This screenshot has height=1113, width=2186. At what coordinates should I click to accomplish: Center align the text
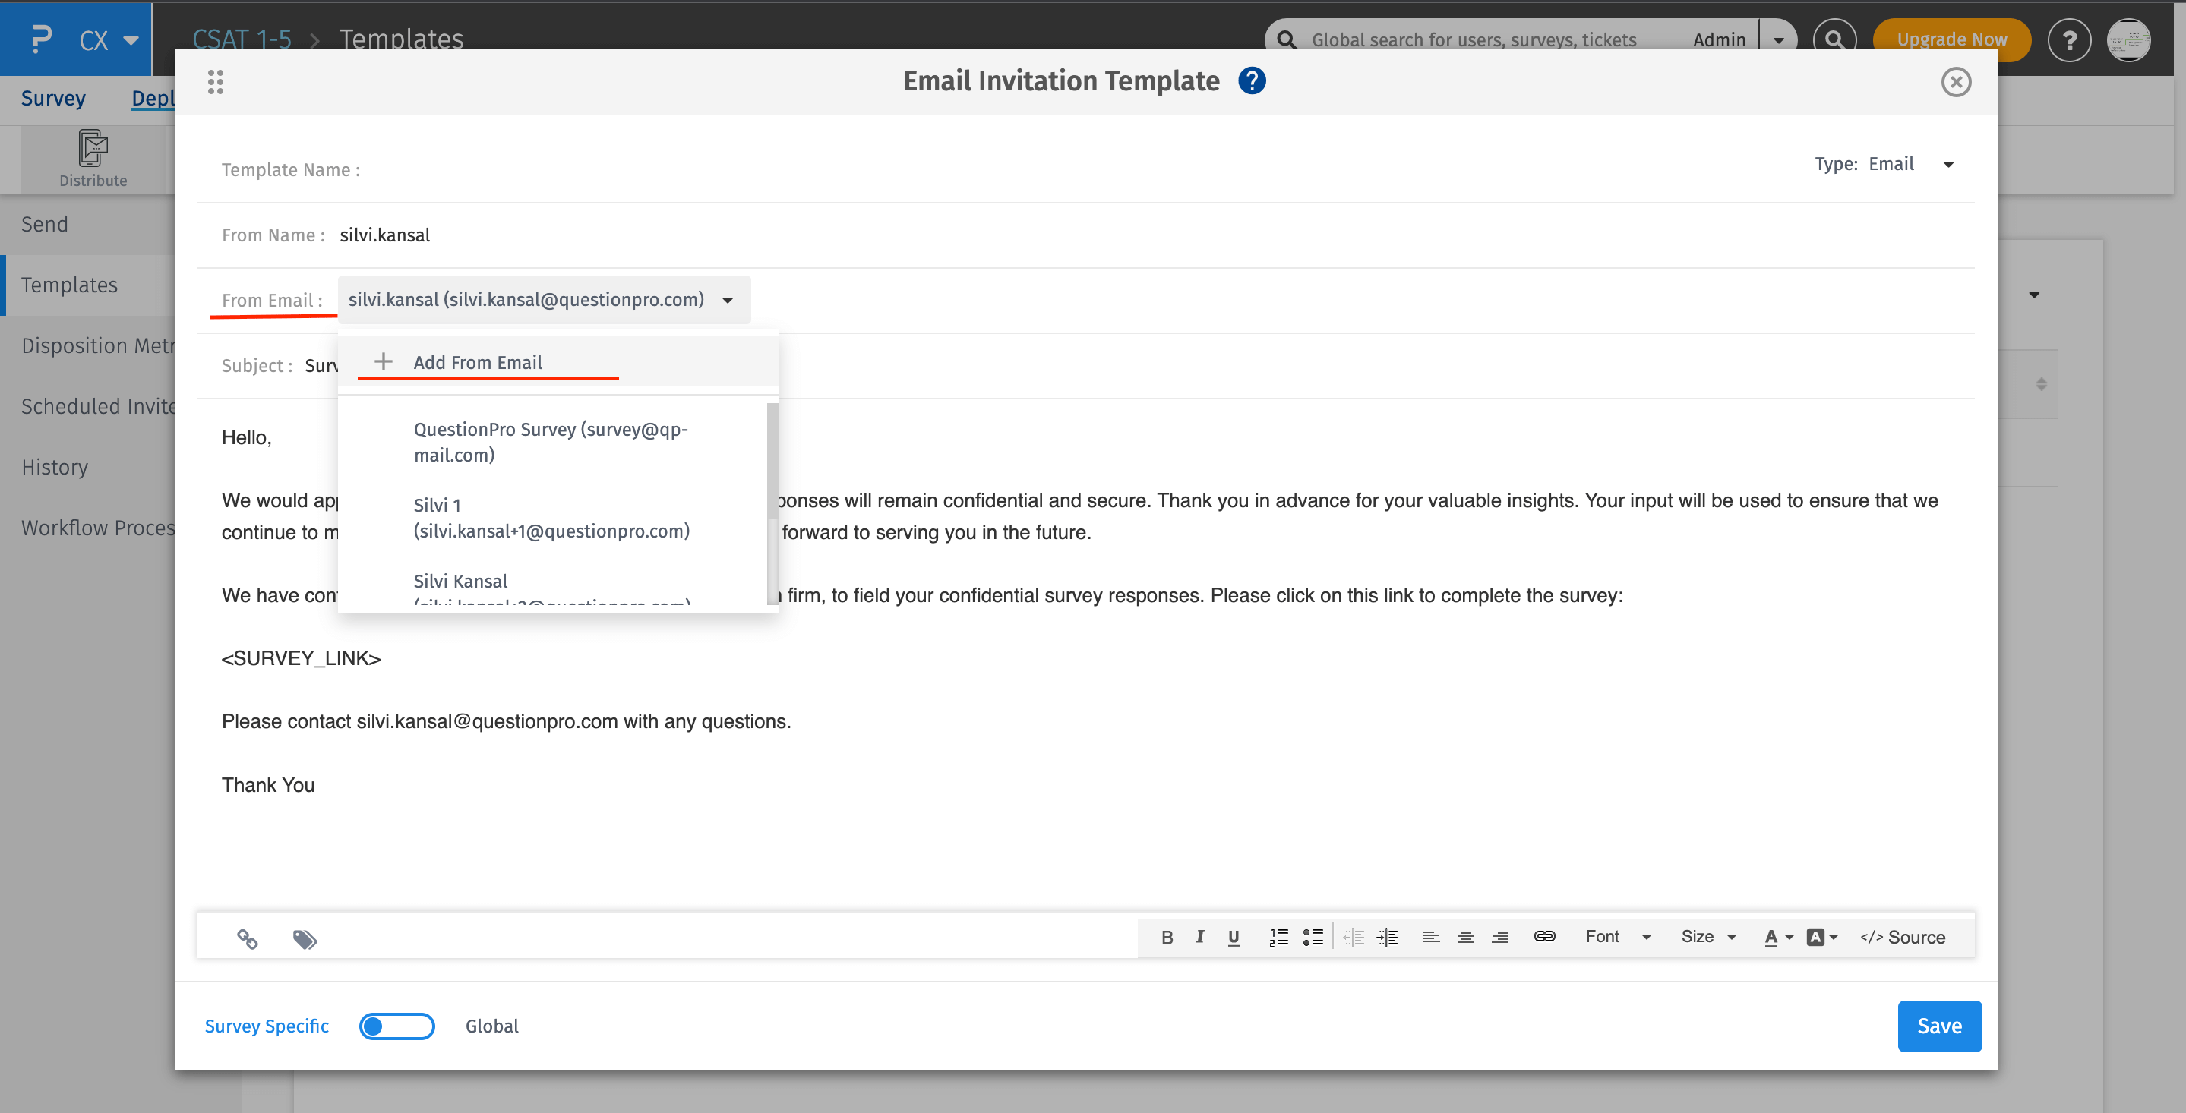[1464, 937]
